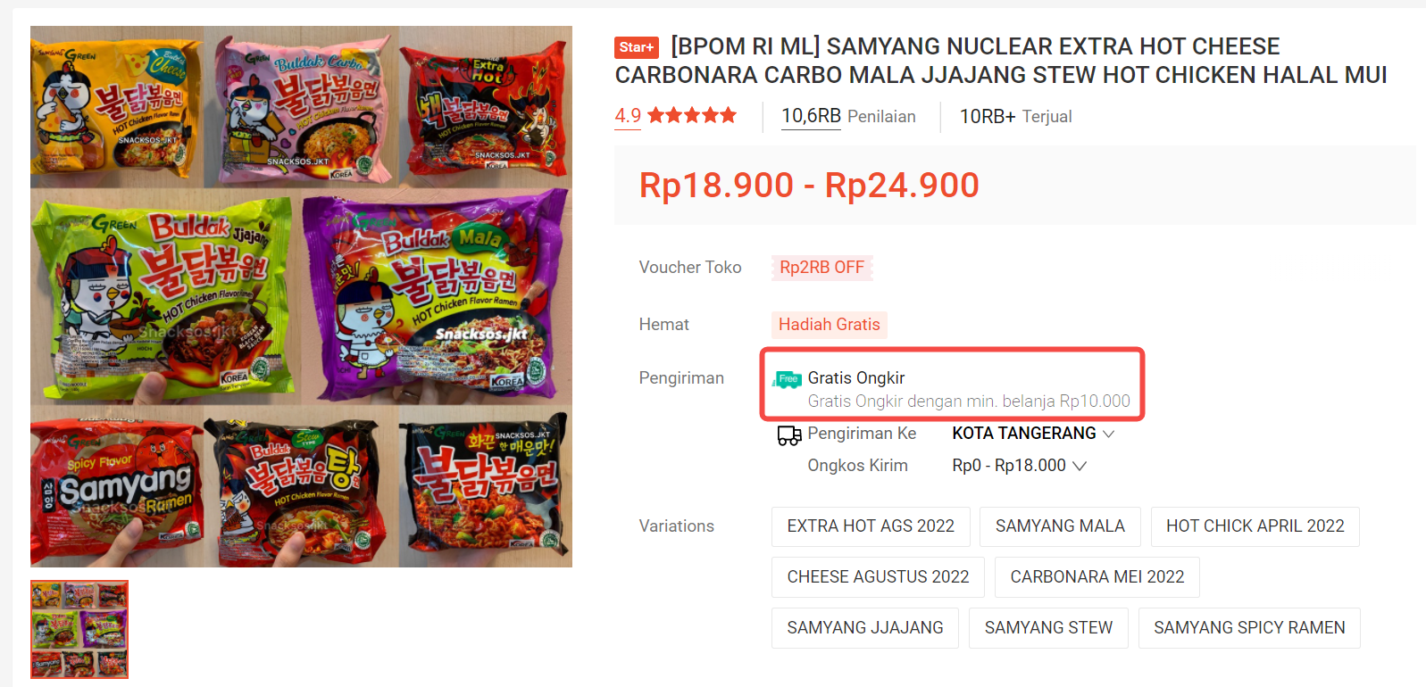Click the Star+ seller badge

point(637,47)
